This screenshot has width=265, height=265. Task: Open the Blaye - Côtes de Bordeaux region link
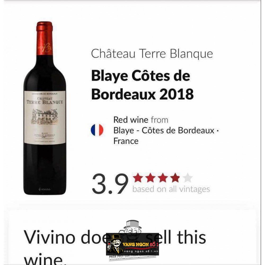164,130
